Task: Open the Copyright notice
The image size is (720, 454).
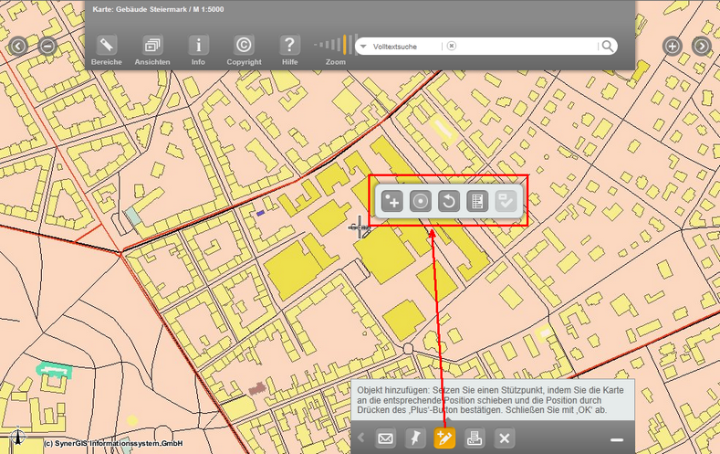Action: pos(244,46)
